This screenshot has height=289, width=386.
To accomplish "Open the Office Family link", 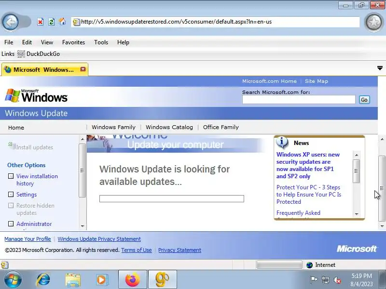I will click(x=221, y=127).
